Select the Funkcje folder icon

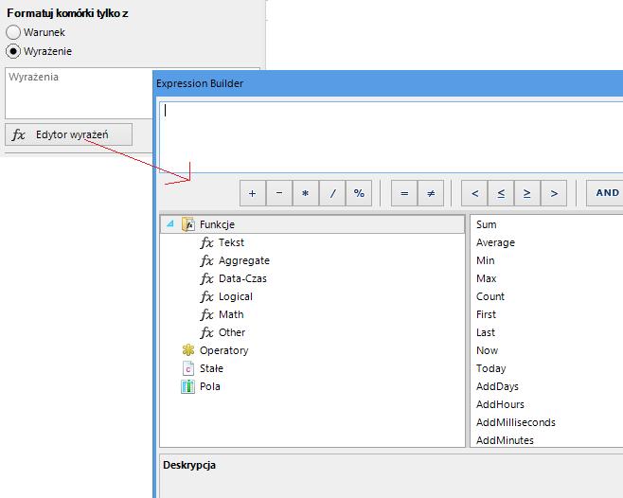click(187, 224)
